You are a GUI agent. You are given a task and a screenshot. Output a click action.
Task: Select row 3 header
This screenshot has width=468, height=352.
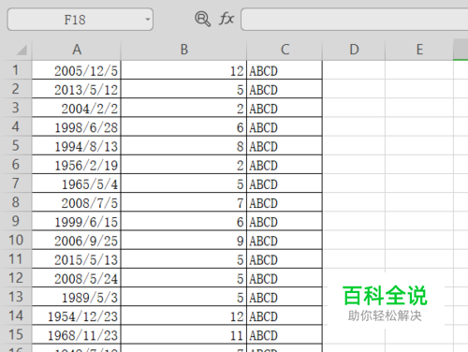[x=16, y=108]
